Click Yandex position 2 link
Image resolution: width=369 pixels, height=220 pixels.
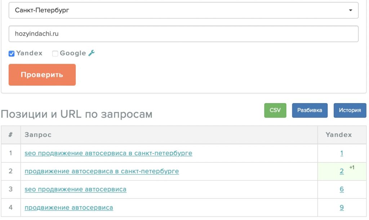[342, 171]
